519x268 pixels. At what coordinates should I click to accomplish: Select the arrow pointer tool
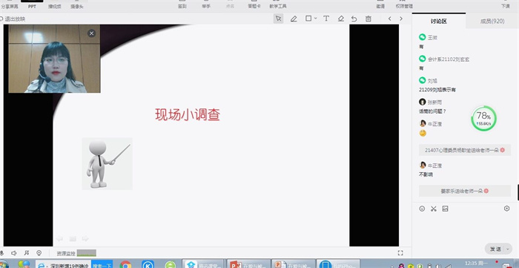pyautogui.click(x=278, y=19)
